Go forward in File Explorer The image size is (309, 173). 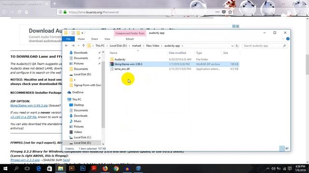[73, 46]
